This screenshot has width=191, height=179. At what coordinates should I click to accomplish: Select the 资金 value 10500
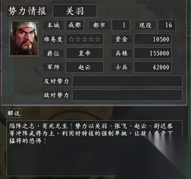point(153,39)
